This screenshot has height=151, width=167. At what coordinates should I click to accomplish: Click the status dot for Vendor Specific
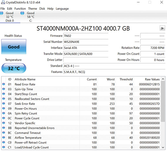[4, 123]
